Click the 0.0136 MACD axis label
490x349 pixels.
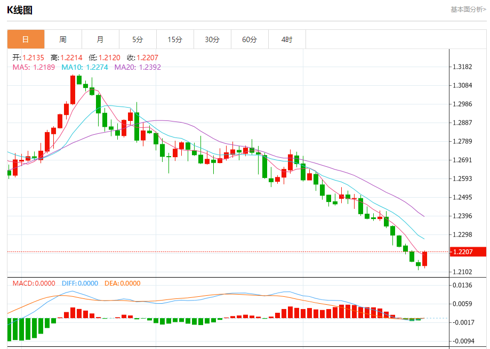462,285
